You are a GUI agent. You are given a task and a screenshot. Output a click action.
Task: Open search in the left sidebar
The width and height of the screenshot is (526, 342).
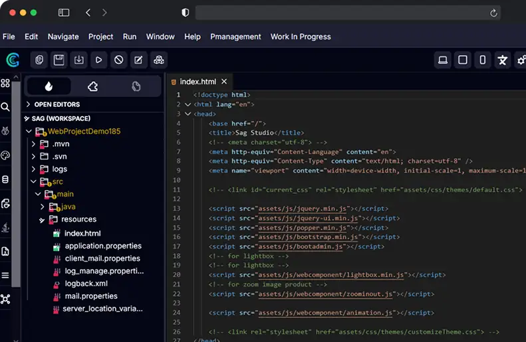(x=5, y=107)
